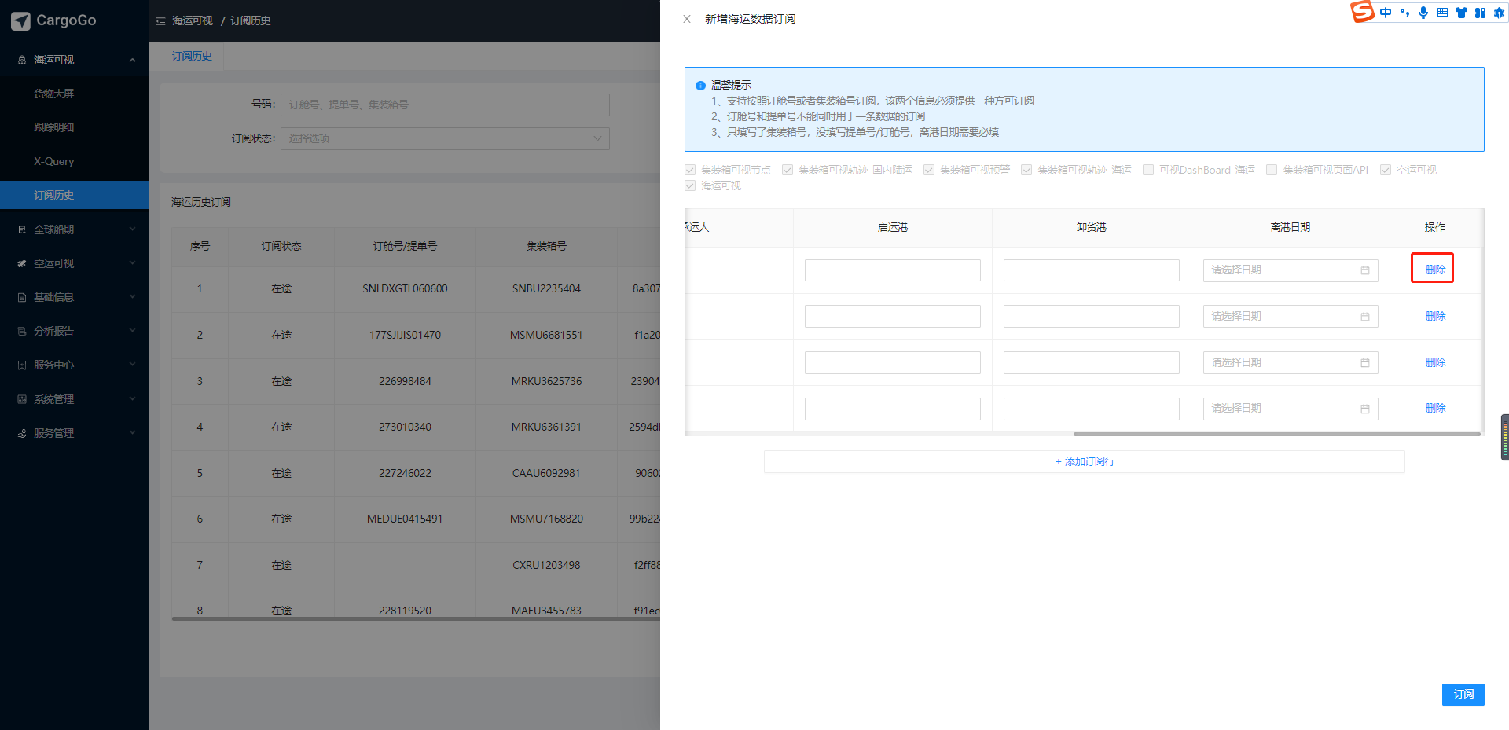
Task: Expand the 全球船期 sidebar menu chevron
Action: (132, 229)
